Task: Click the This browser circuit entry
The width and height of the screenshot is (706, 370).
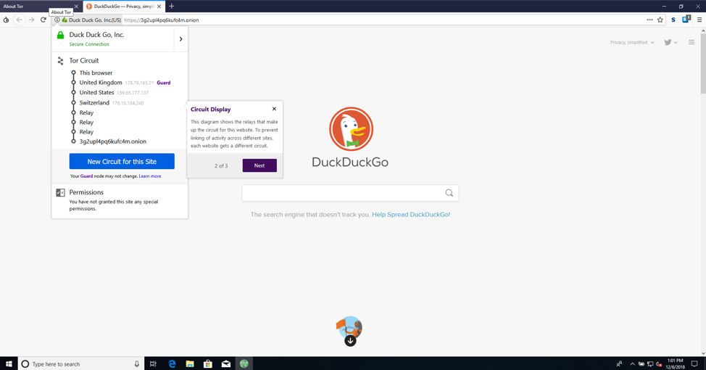Action: [96, 73]
